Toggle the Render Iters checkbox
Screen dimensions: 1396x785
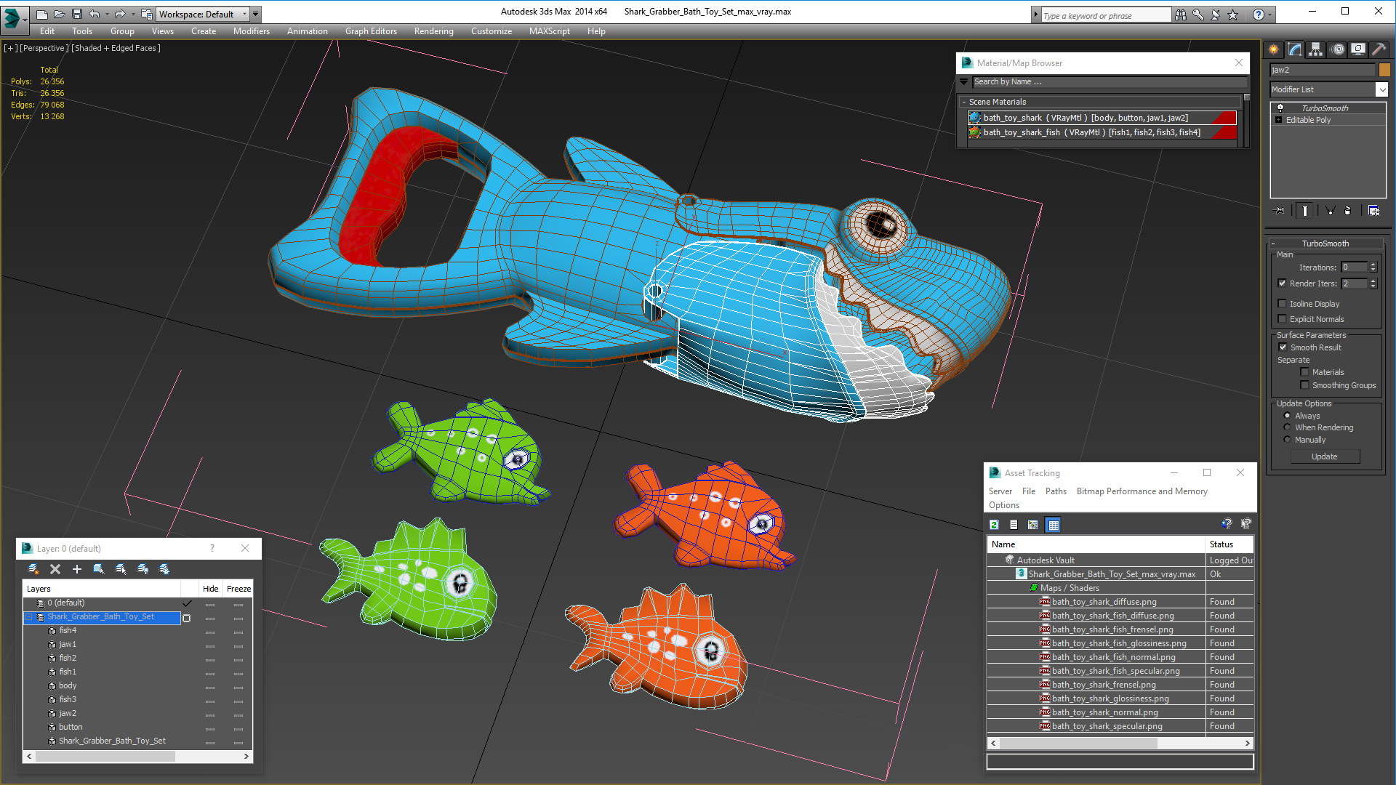pos(1283,283)
